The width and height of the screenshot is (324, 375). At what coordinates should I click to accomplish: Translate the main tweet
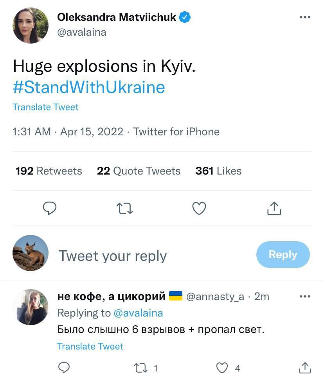click(x=45, y=107)
